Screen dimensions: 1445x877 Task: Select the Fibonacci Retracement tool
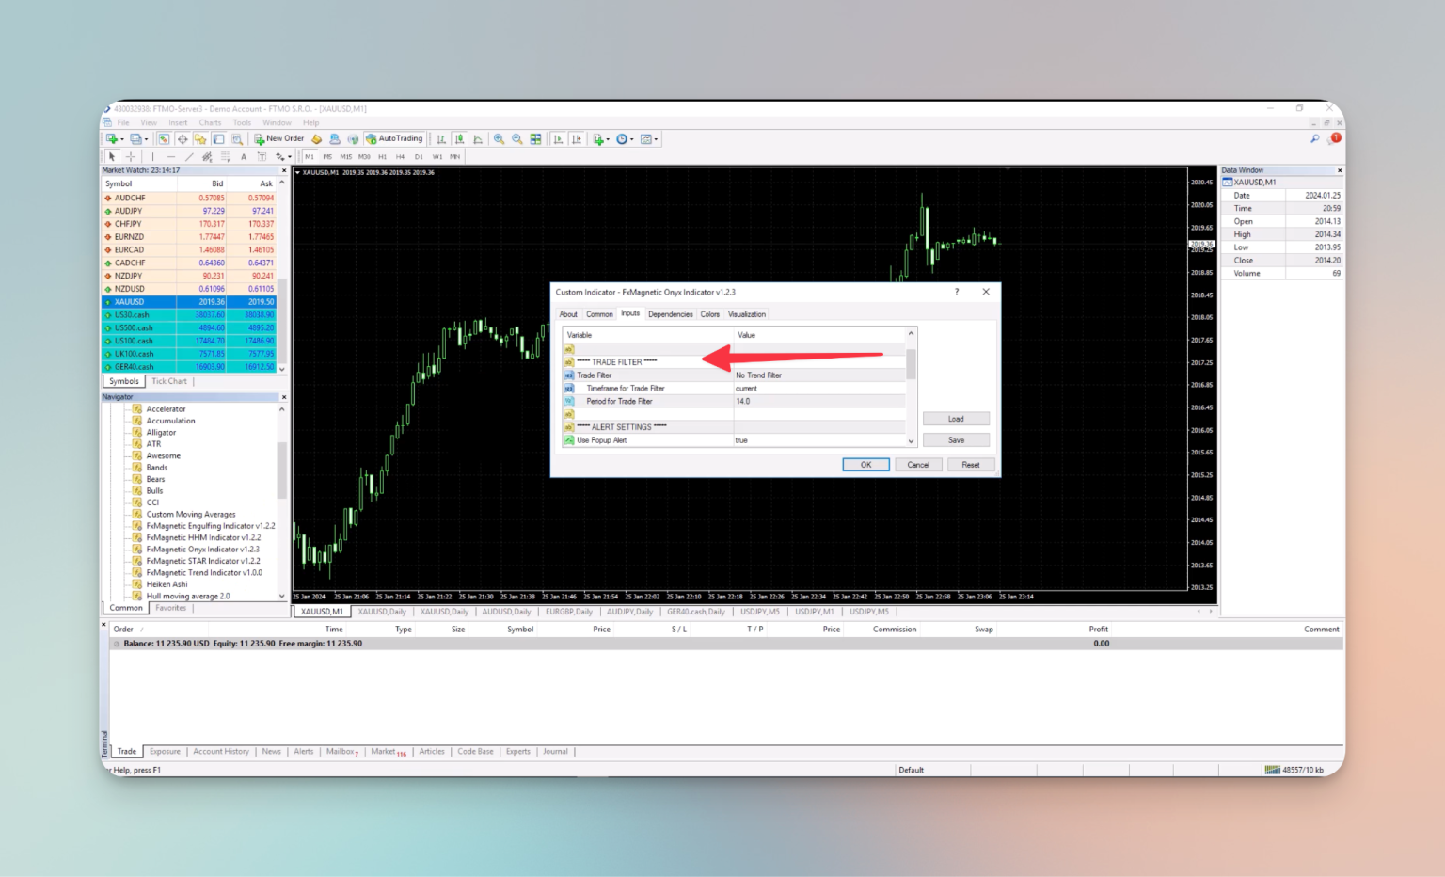click(x=225, y=156)
